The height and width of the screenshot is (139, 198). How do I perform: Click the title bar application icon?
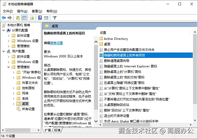(4, 4)
